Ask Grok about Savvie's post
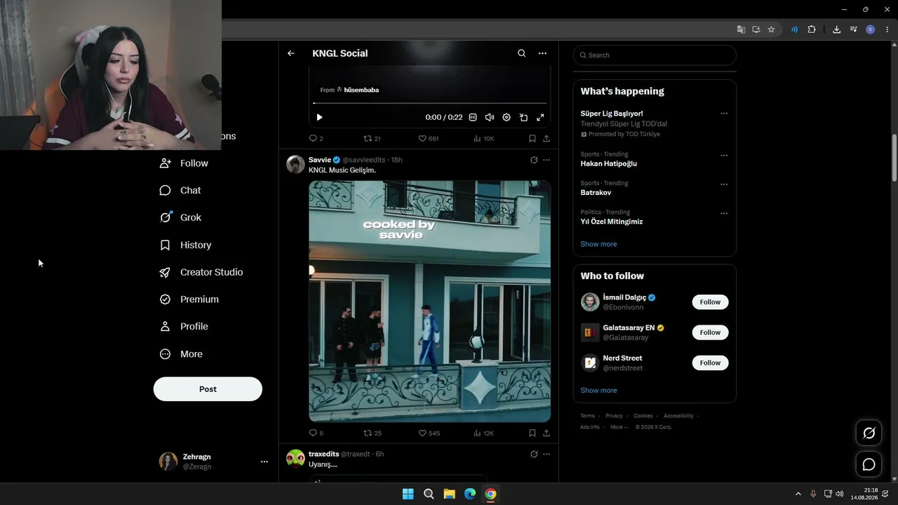Image resolution: width=898 pixels, height=505 pixels. pyautogui.click(x=534, y=160)
